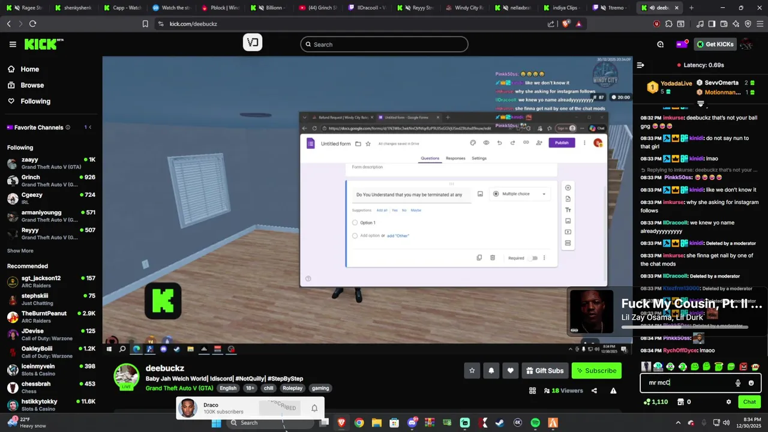Viewport: 768px width, 432px height.
Task: Open Spotify from the Windows taskbar
Action: coord(535,423)
